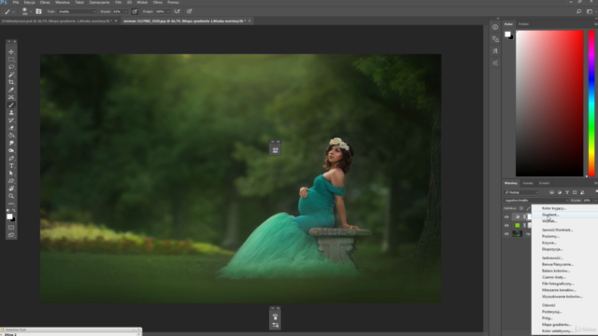
Task: Select the Healing/Patch tool
Action: click(11, 97)
